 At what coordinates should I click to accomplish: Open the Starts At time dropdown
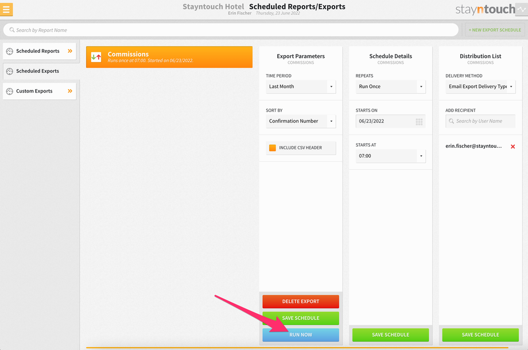tap(391, 156)
